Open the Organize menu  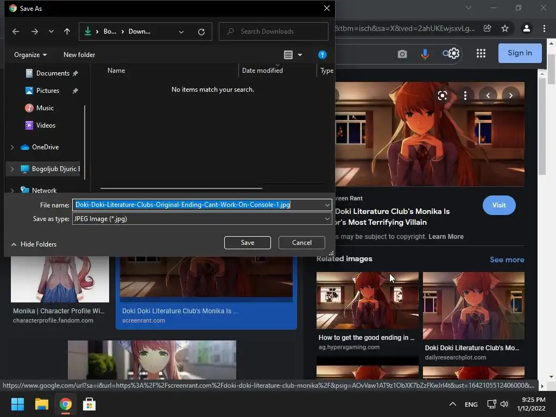(x=30, y=55)
